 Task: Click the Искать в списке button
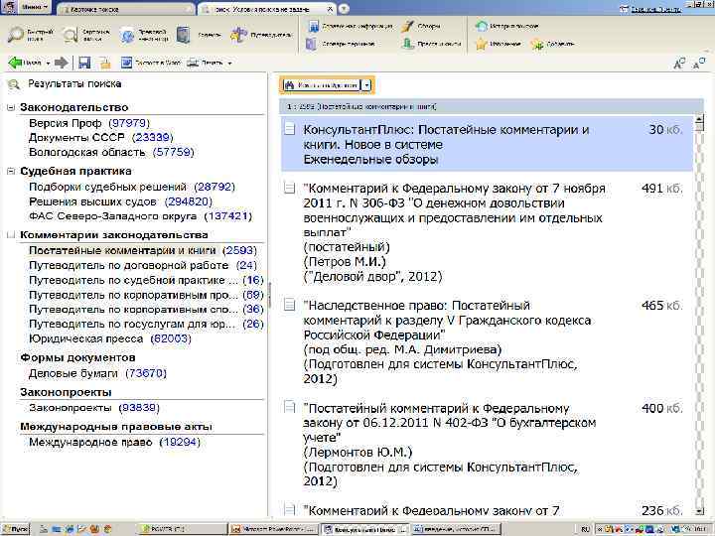322,85
